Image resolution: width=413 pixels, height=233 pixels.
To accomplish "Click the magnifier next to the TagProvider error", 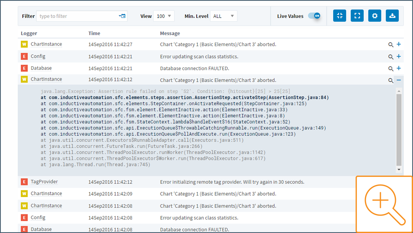I will point(391,181).
